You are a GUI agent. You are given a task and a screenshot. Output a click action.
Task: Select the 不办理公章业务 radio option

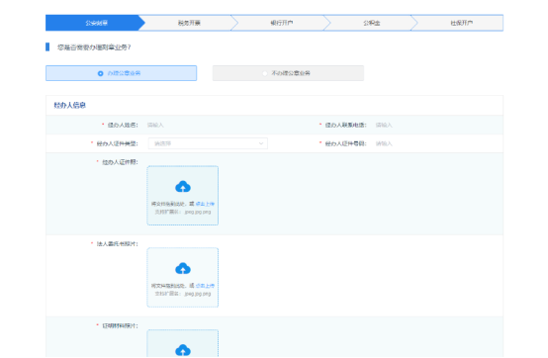(288, 73)
